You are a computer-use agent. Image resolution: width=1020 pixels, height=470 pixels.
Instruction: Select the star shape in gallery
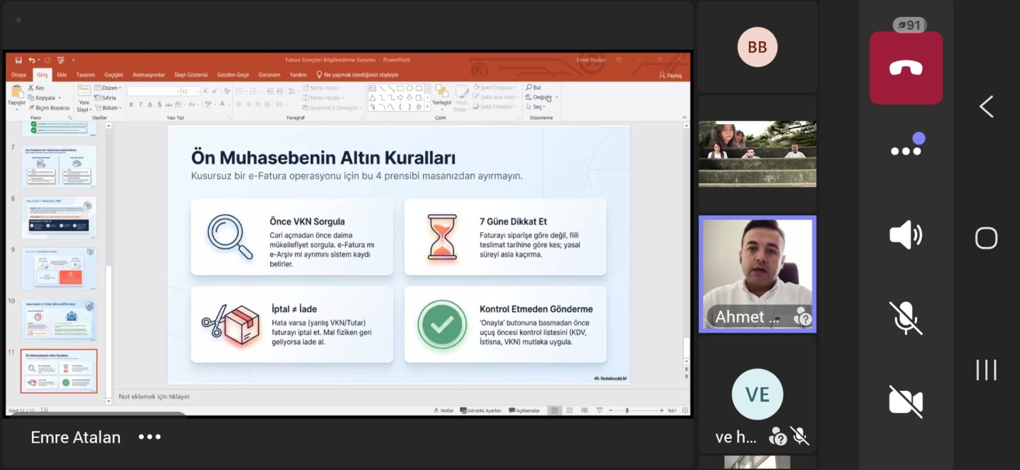(419, 107)
